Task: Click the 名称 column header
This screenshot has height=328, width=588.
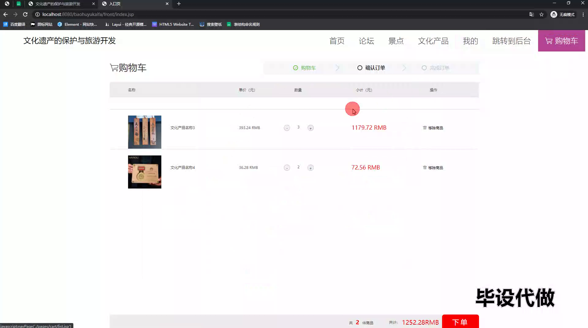Action: (132, 90)
